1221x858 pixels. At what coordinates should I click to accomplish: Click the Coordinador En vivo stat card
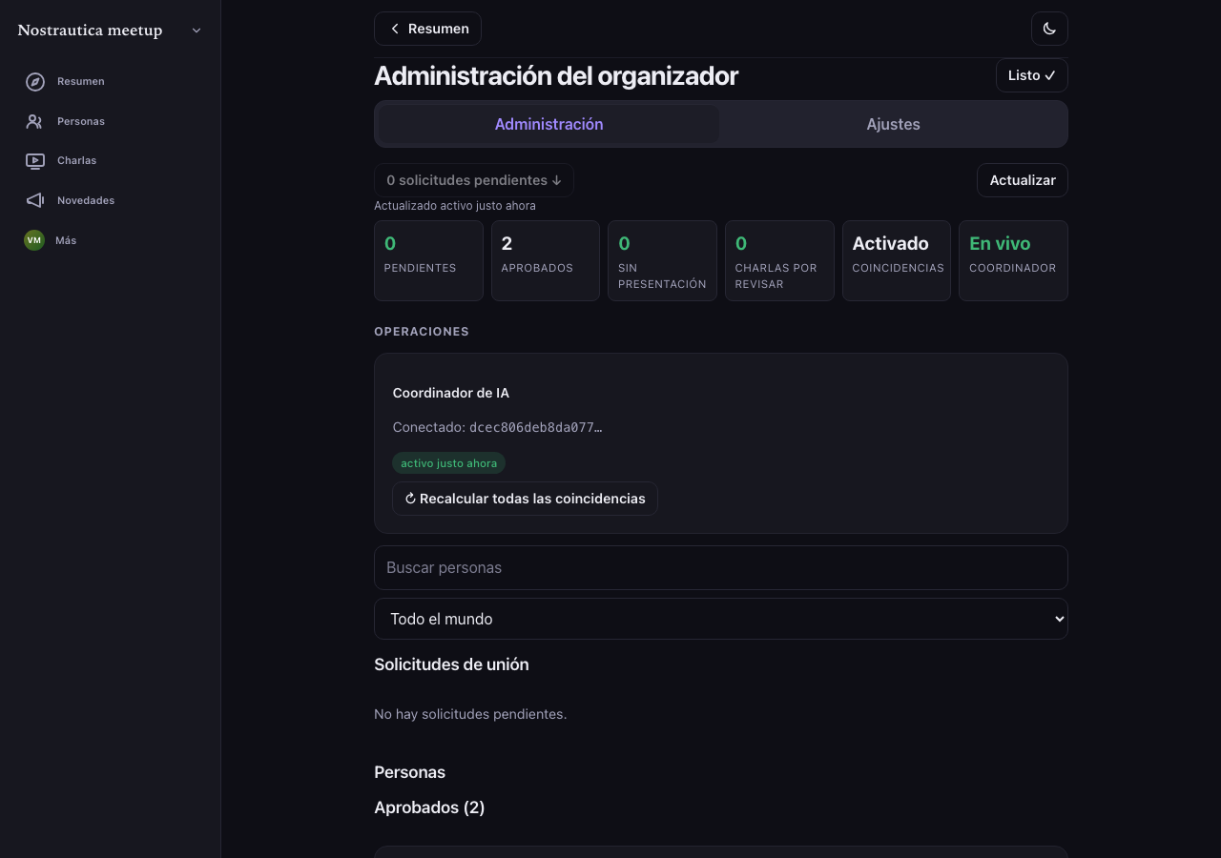[1013, 260]
